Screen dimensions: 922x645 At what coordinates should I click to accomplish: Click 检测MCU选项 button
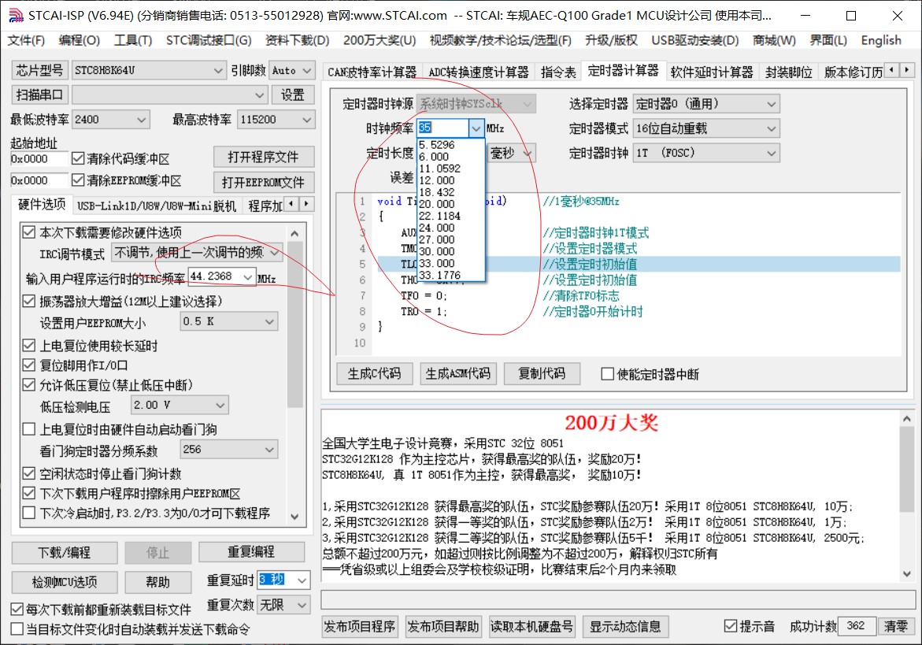(x=64, y=581)
